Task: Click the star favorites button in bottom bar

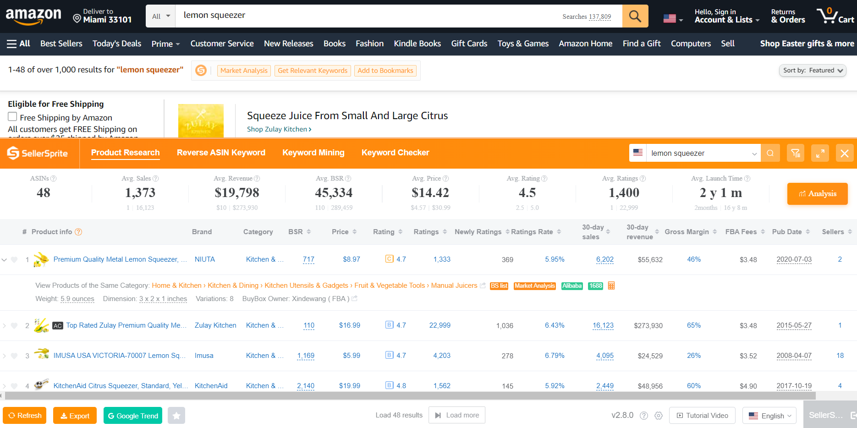Action: (176, 416)
